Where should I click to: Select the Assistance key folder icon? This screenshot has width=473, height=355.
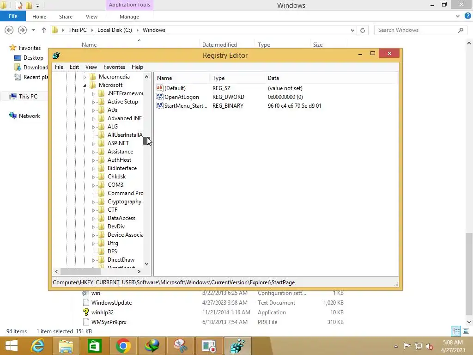click(x=102, y=152)
